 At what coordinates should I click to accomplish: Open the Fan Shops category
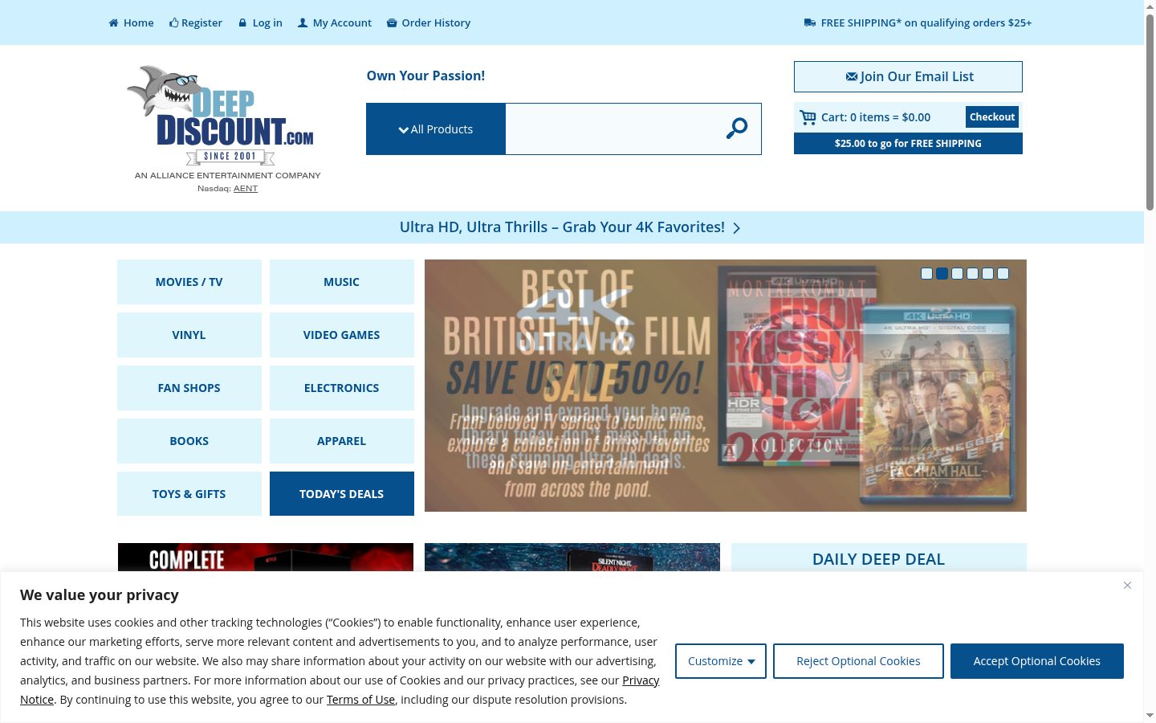(189, 388)
